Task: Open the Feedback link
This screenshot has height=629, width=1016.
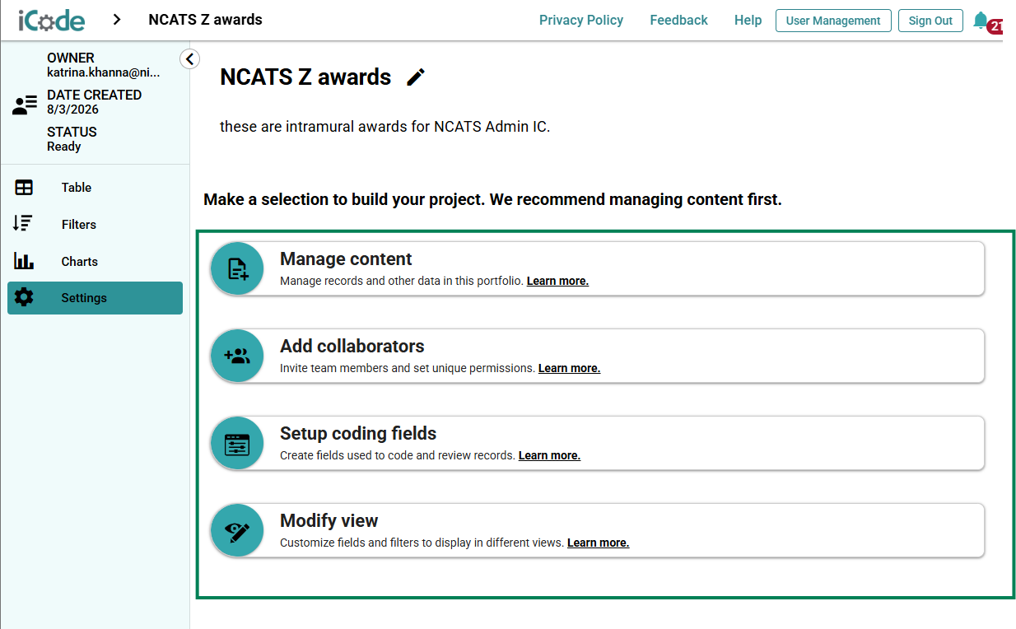Action: pos(678,21)
